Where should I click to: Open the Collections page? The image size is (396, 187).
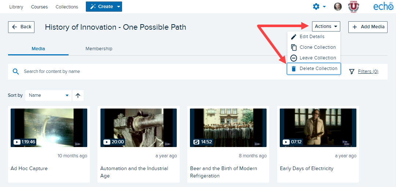pos(67,7)
